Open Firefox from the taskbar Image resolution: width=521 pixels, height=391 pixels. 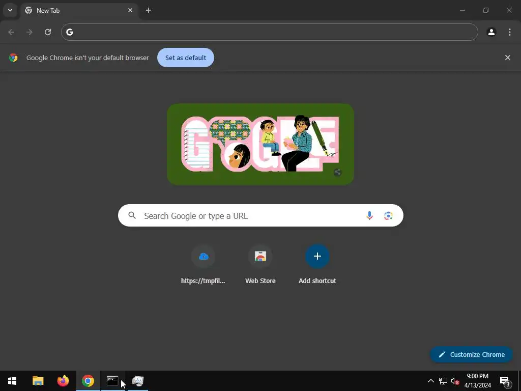tap(63, 381)
